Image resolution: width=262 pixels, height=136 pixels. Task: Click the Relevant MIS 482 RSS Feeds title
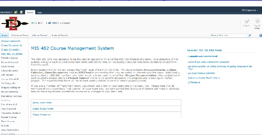204,50
